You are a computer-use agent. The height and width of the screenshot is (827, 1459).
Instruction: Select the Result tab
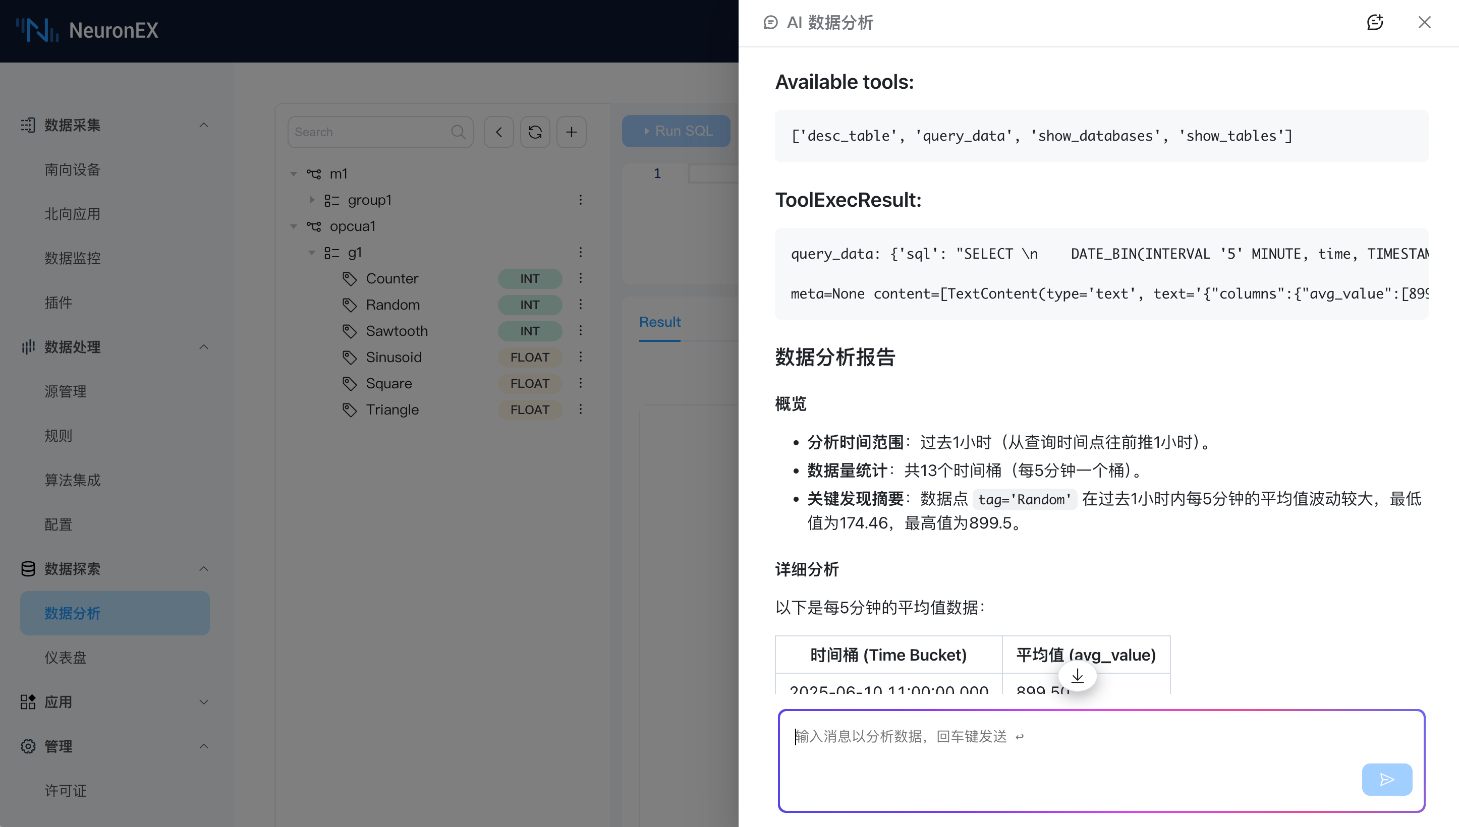(659, 322)
